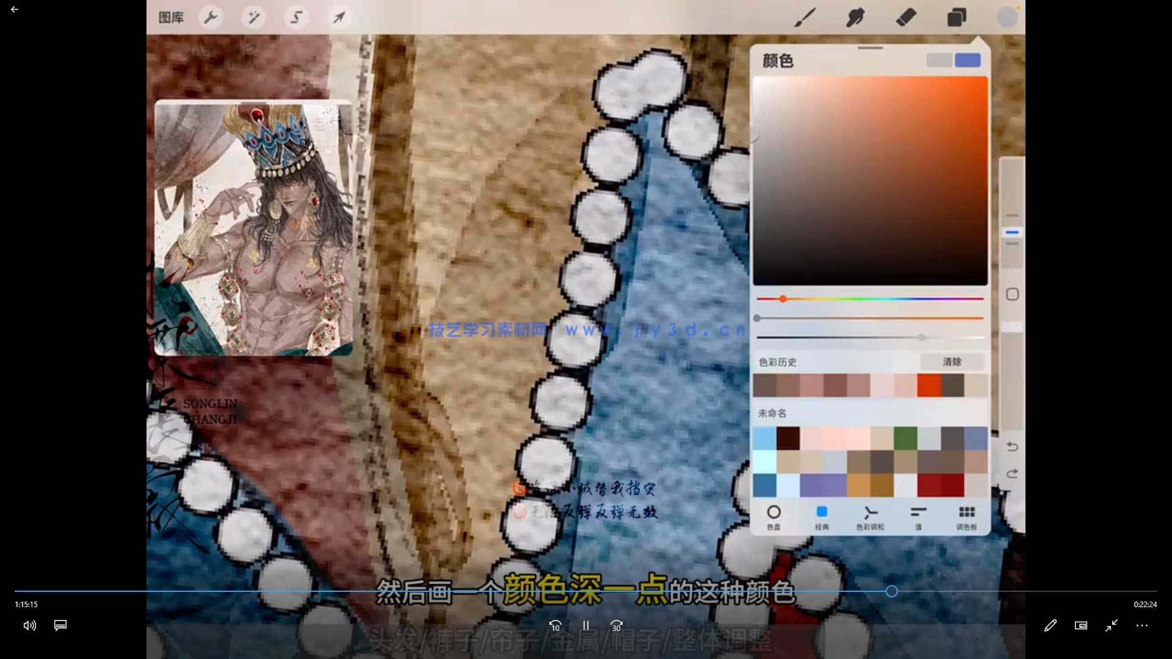Select the Smudge tool
Image resolution: width=1172 pixels, height=659 pixels.
pos(855,17)
